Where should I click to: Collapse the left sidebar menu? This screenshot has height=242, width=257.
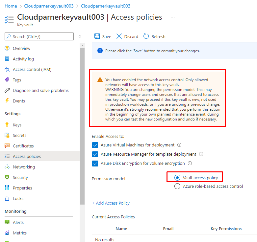tap(80, 36)
